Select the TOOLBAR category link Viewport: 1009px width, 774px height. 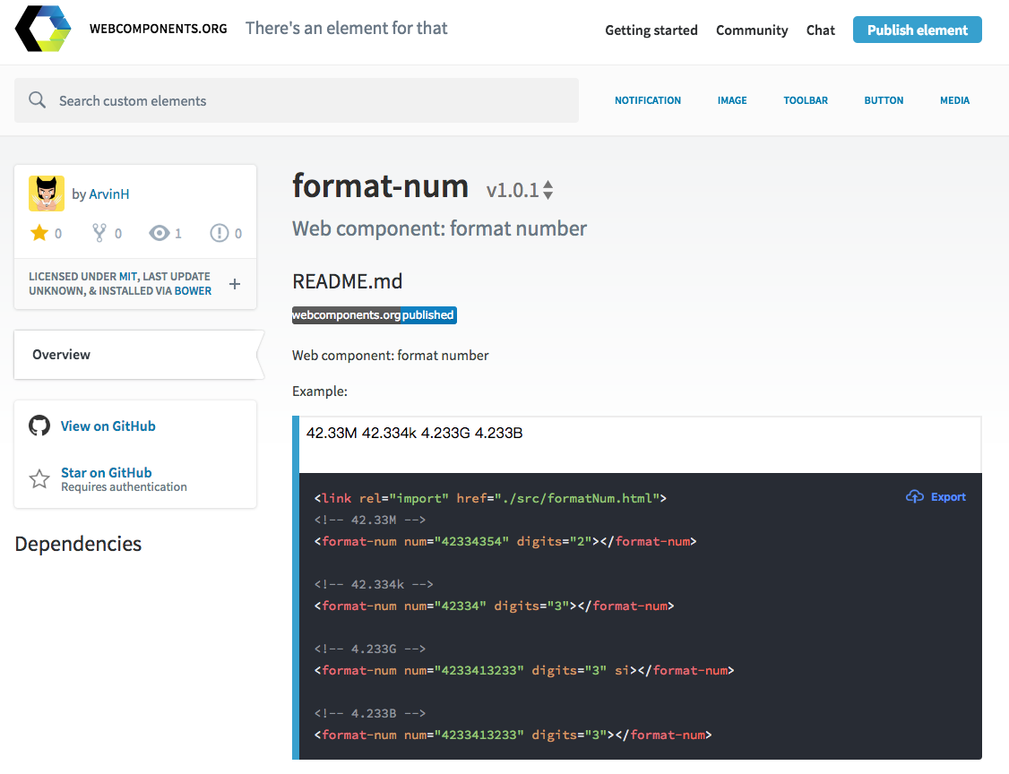pos(806,100)
